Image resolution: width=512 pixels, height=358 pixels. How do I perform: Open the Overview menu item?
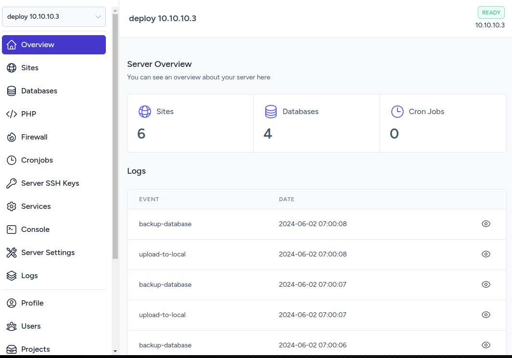point(54,45)
